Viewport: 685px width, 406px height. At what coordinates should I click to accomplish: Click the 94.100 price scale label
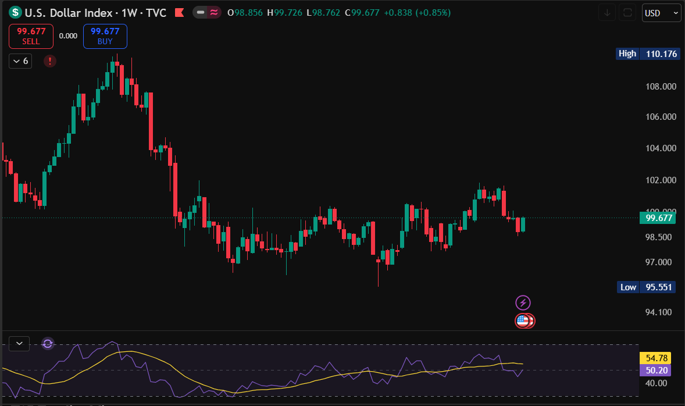point(658,312)
